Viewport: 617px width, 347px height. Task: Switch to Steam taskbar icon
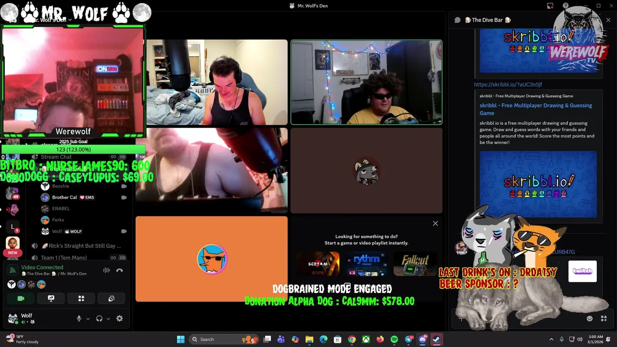pyautogui.click(x=437, y=339)
